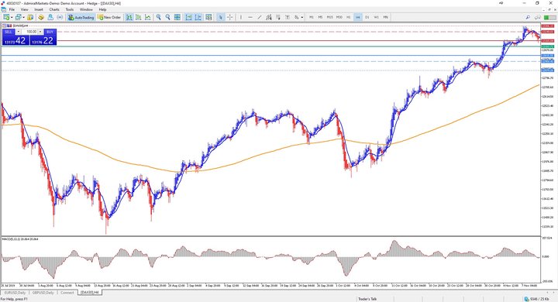Select M1 timeframe
Viewport: 558px width, 302px height.
pos(312,17)
